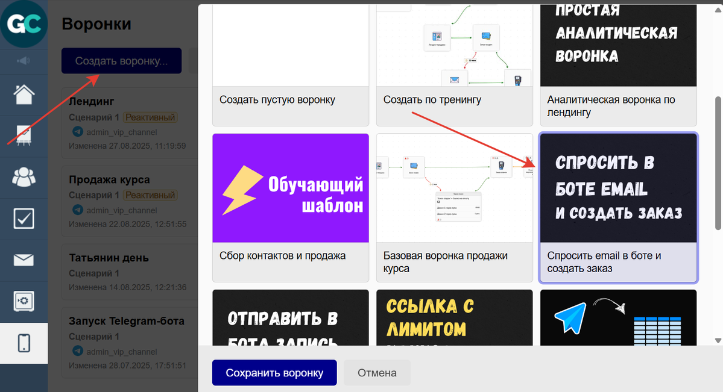Screen dimensions: 723x392
Task: Click the Сохранить воронку button
Action: pyautogui.click(x=274, y=373)
